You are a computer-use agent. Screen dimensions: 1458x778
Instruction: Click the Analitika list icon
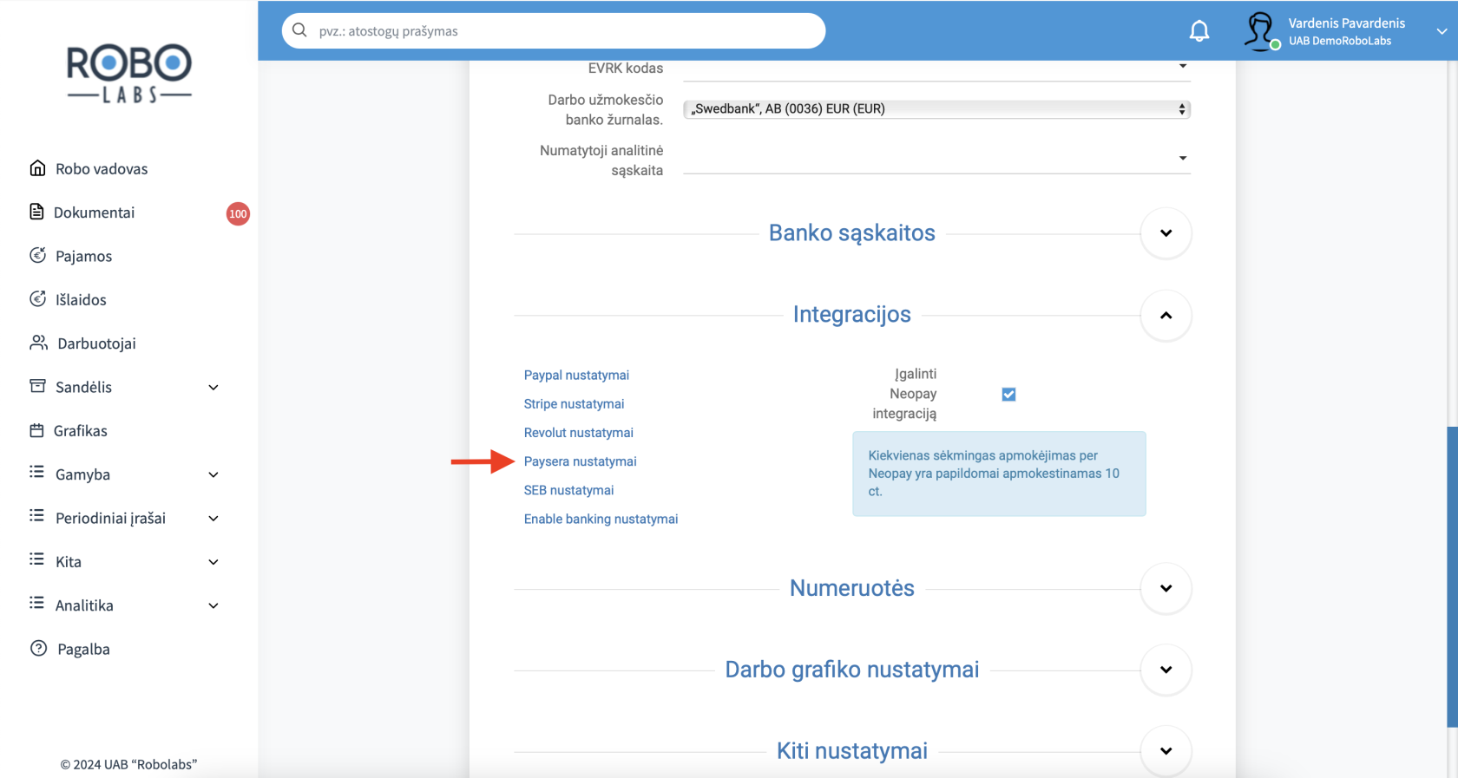click(36, 604)
